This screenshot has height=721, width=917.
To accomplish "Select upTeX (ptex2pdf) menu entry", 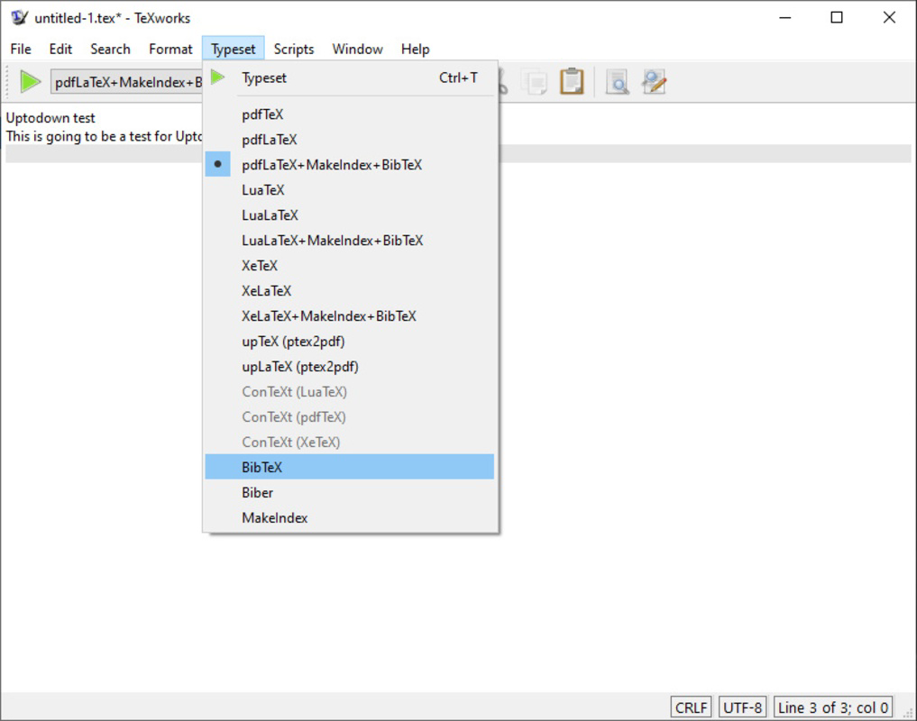I will pos(350,341).
